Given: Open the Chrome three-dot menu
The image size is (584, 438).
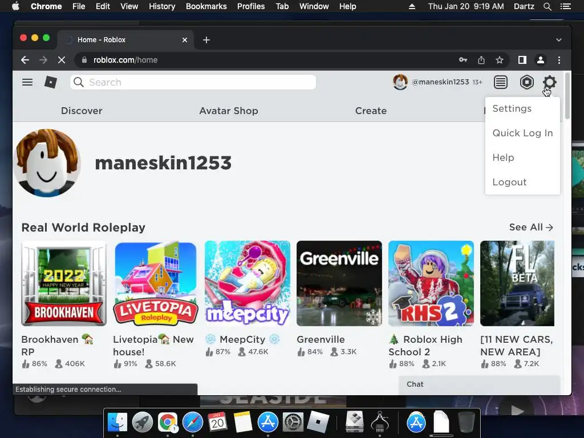Looking at the screenshot, I should tap(559, 60).
